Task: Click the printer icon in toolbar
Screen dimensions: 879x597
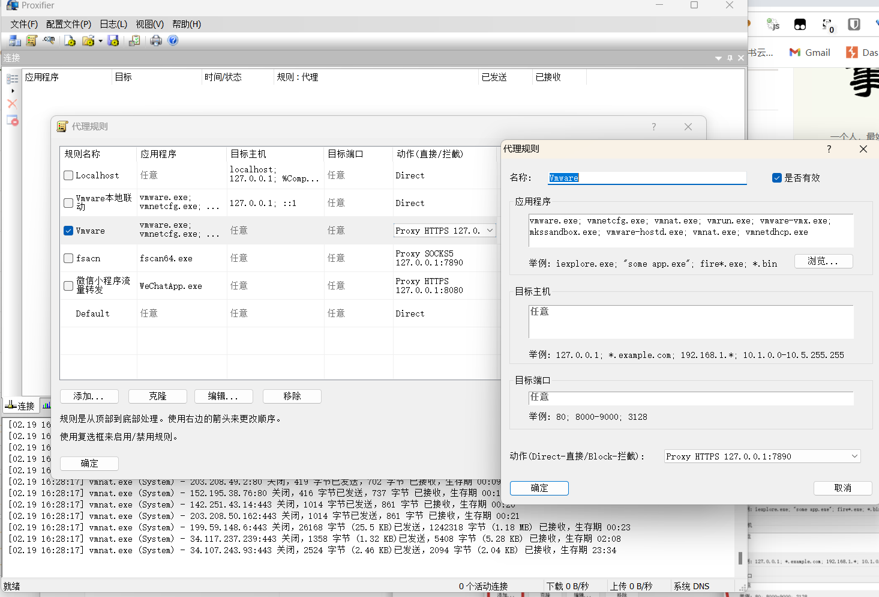Action: point(156,41)
